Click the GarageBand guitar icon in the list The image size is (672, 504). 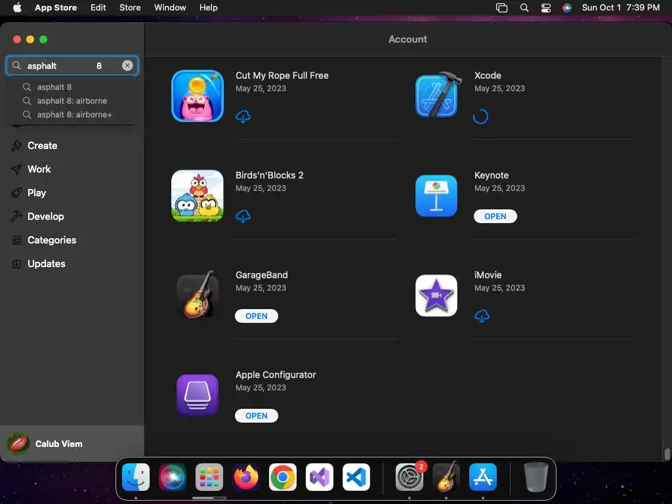click(x=198, y=295)
